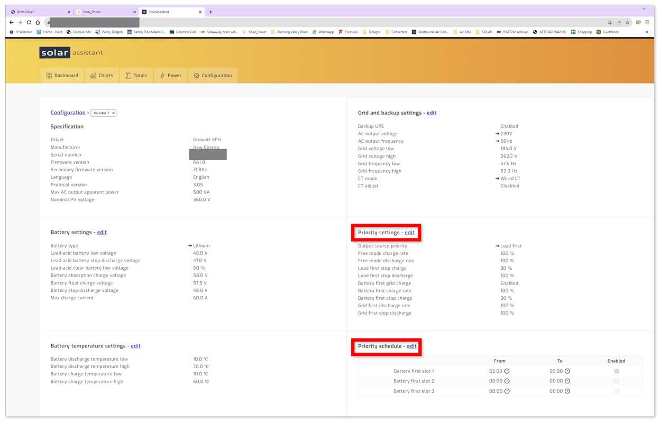Switch to the Solar_Power browser tab
The height and width of the screenshot is (423, 660).
(105, 12)
